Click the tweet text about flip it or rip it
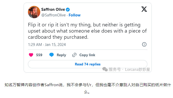 pyautogui.click(x=87, y=31)
